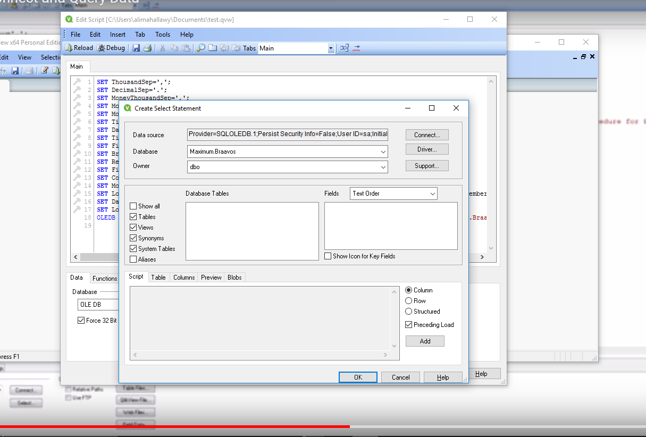
Task: Click the Connect... button
Action: point(427,135)
